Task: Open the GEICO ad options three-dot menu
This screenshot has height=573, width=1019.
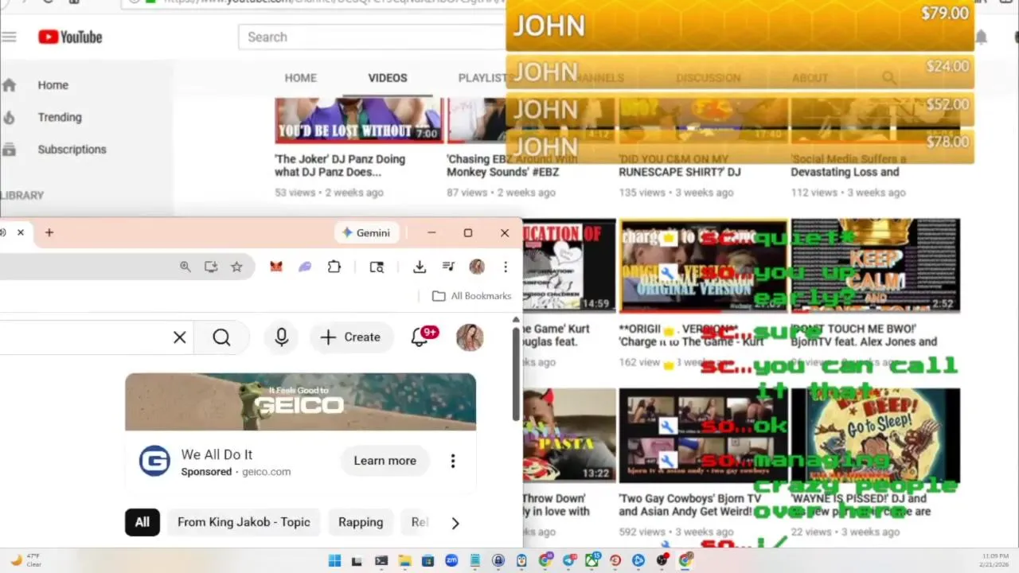Action: 453,461
